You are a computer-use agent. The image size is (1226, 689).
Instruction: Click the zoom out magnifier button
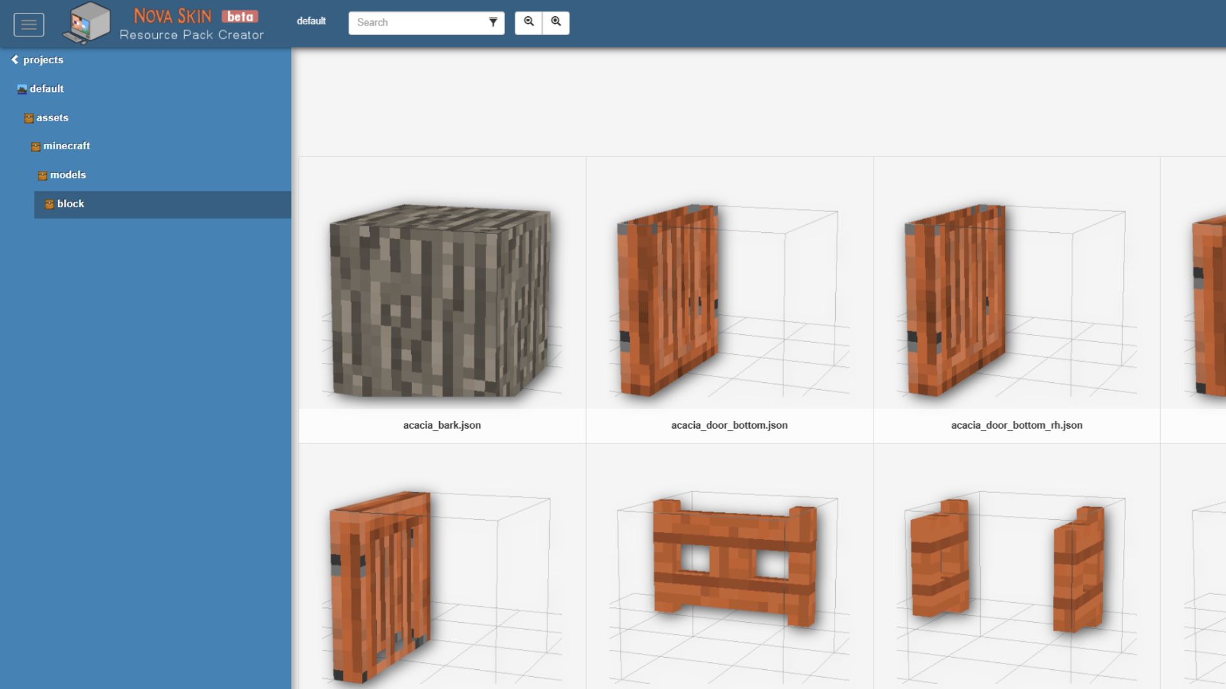(529, 22)
